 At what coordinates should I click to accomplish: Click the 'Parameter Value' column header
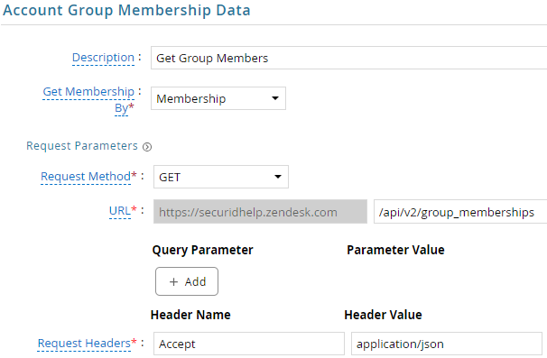click(395, 250)
